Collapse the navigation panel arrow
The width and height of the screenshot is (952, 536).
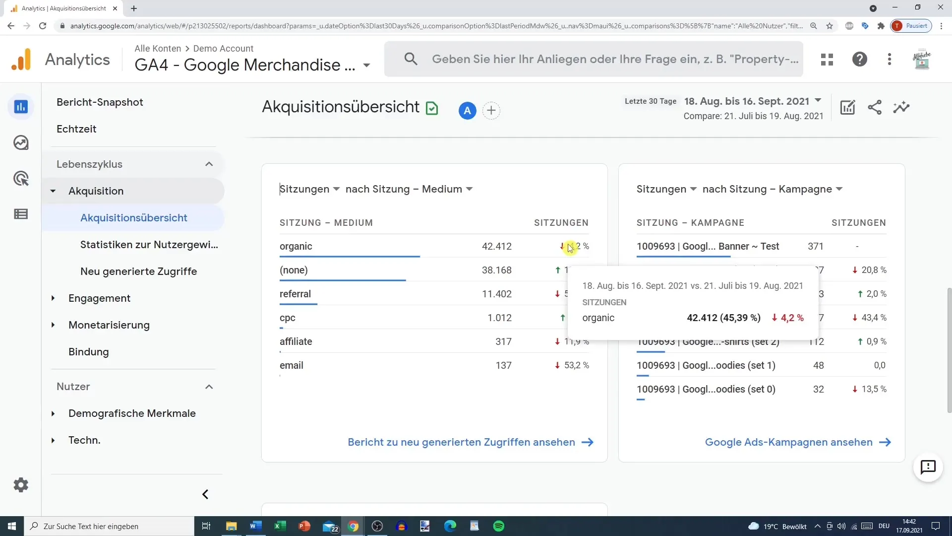[x=205, y=494]
